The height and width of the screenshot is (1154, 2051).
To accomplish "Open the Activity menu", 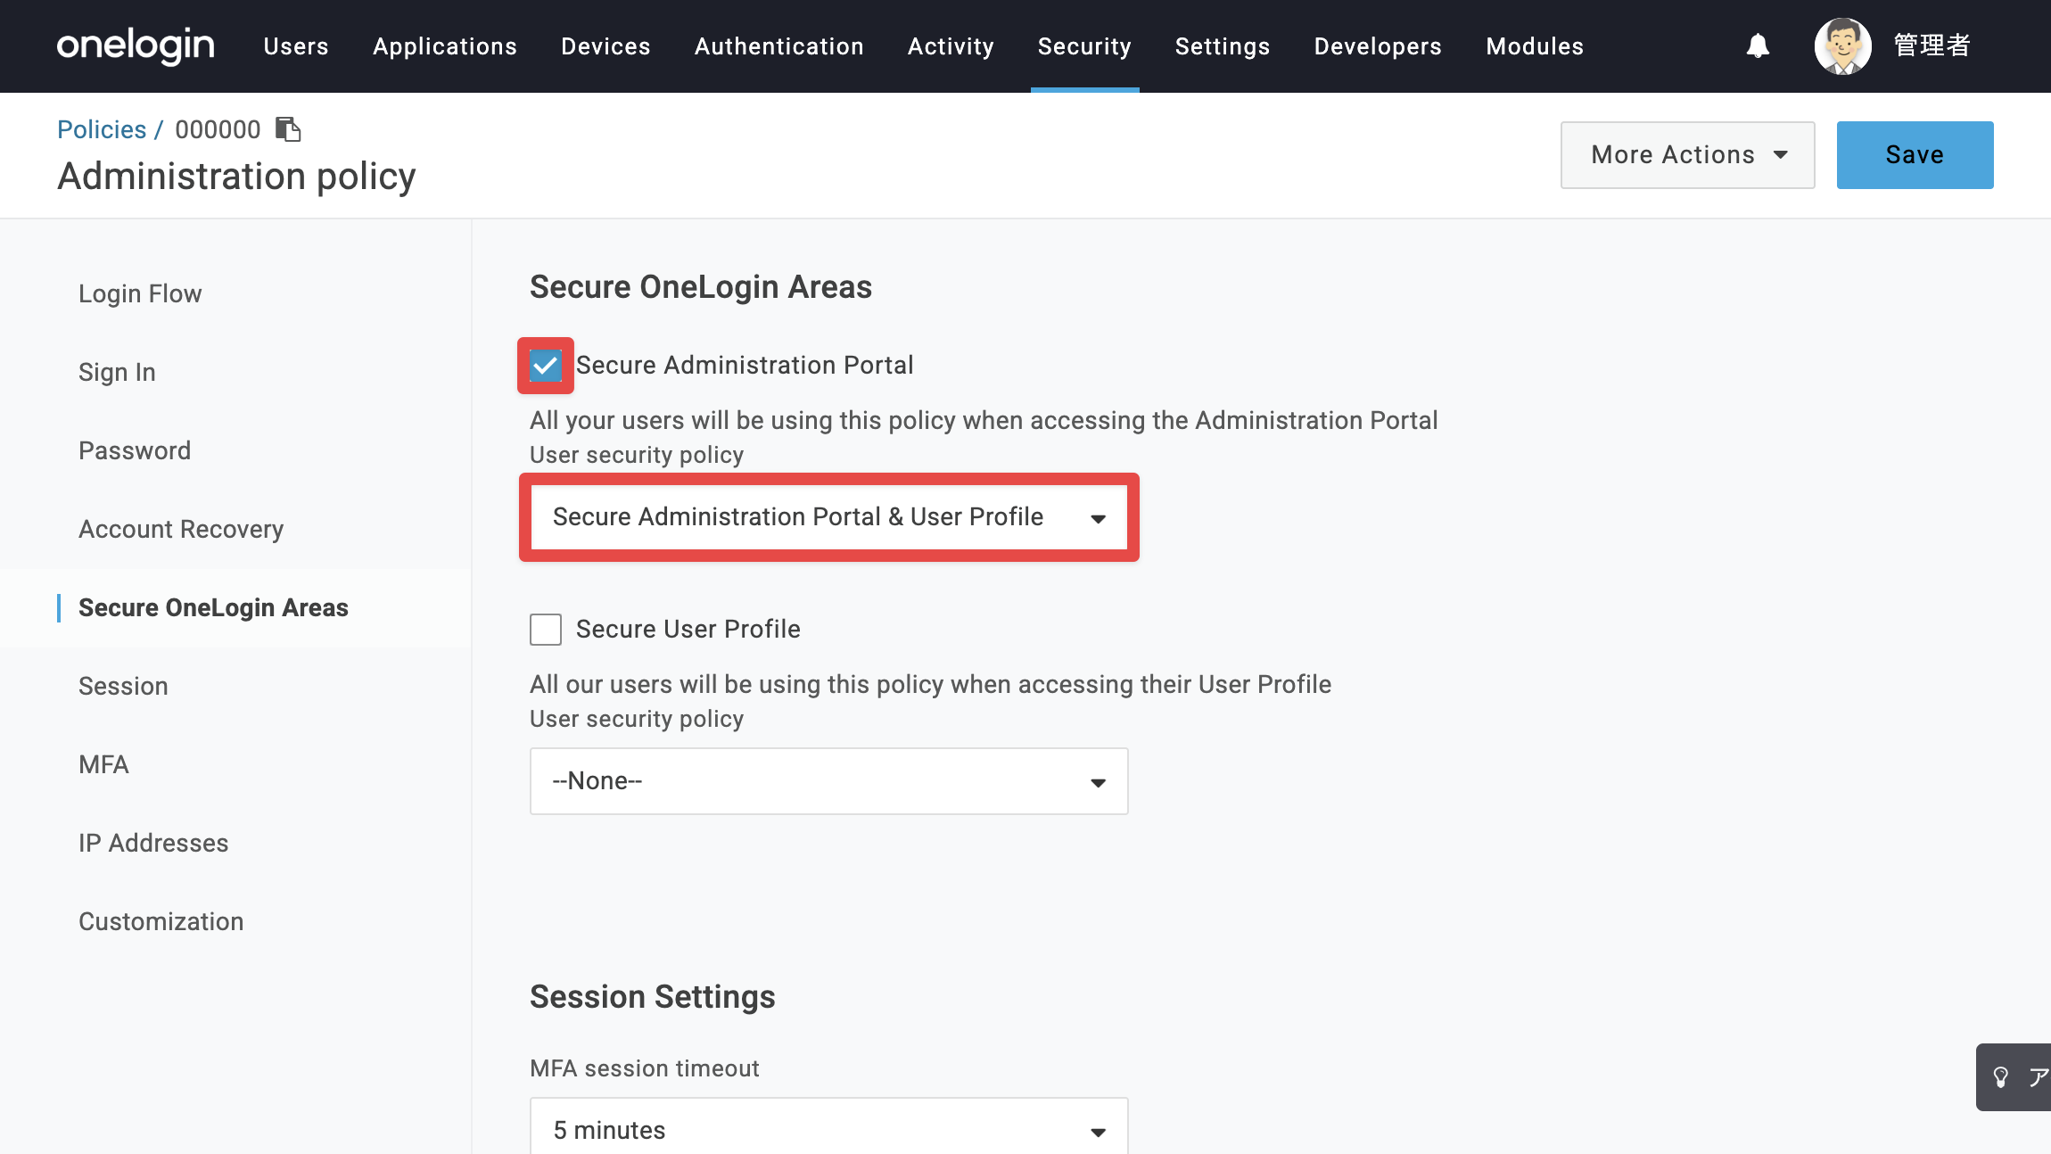I will [x=951, y=46].
